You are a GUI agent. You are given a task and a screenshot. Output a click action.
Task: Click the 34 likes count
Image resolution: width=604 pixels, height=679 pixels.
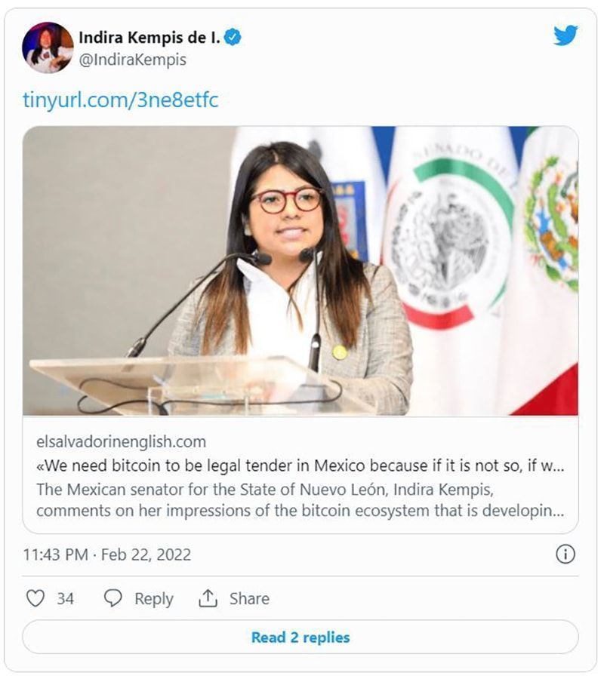[x=66, y=599]
